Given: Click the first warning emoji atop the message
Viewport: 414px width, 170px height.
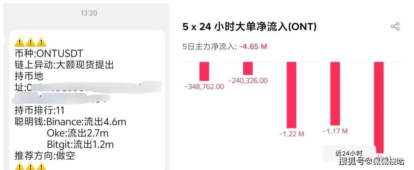Looking at the screenshot, I should pos(20,42).
